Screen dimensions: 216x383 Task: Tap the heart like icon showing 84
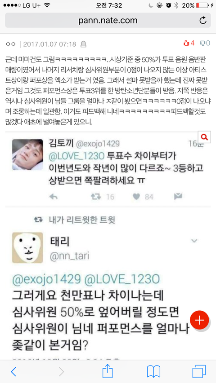137,196
